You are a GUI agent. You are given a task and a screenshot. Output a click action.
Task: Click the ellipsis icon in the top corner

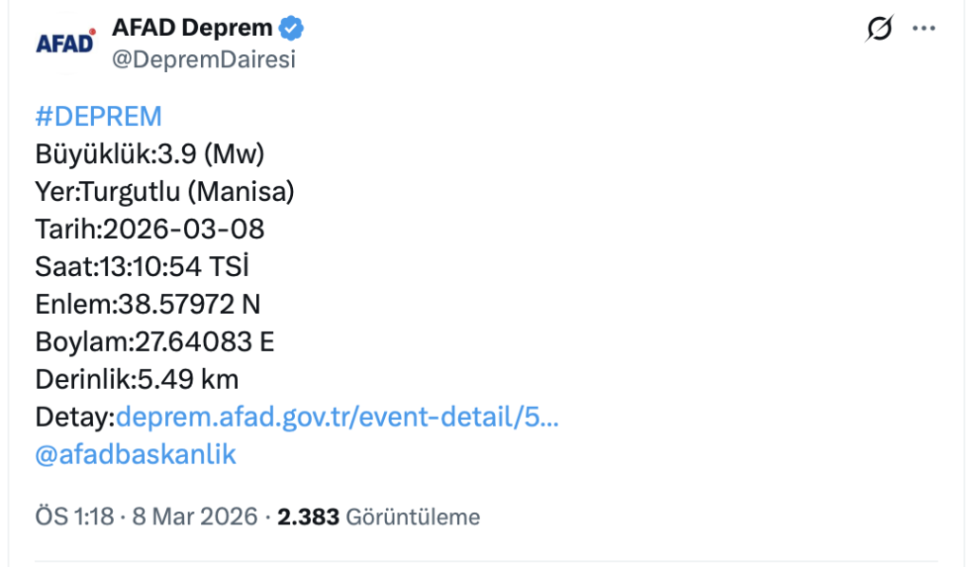(922, 28)
